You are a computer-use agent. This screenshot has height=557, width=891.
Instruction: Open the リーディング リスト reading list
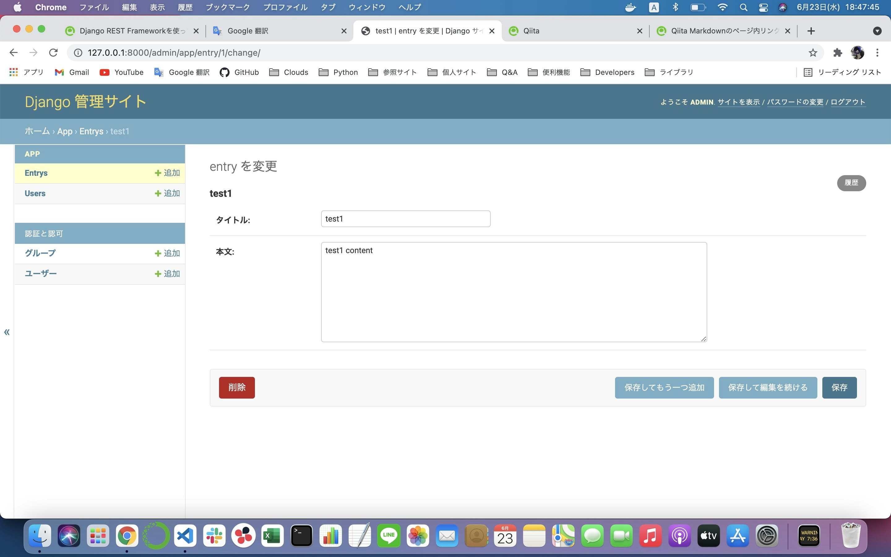[842, 72]
